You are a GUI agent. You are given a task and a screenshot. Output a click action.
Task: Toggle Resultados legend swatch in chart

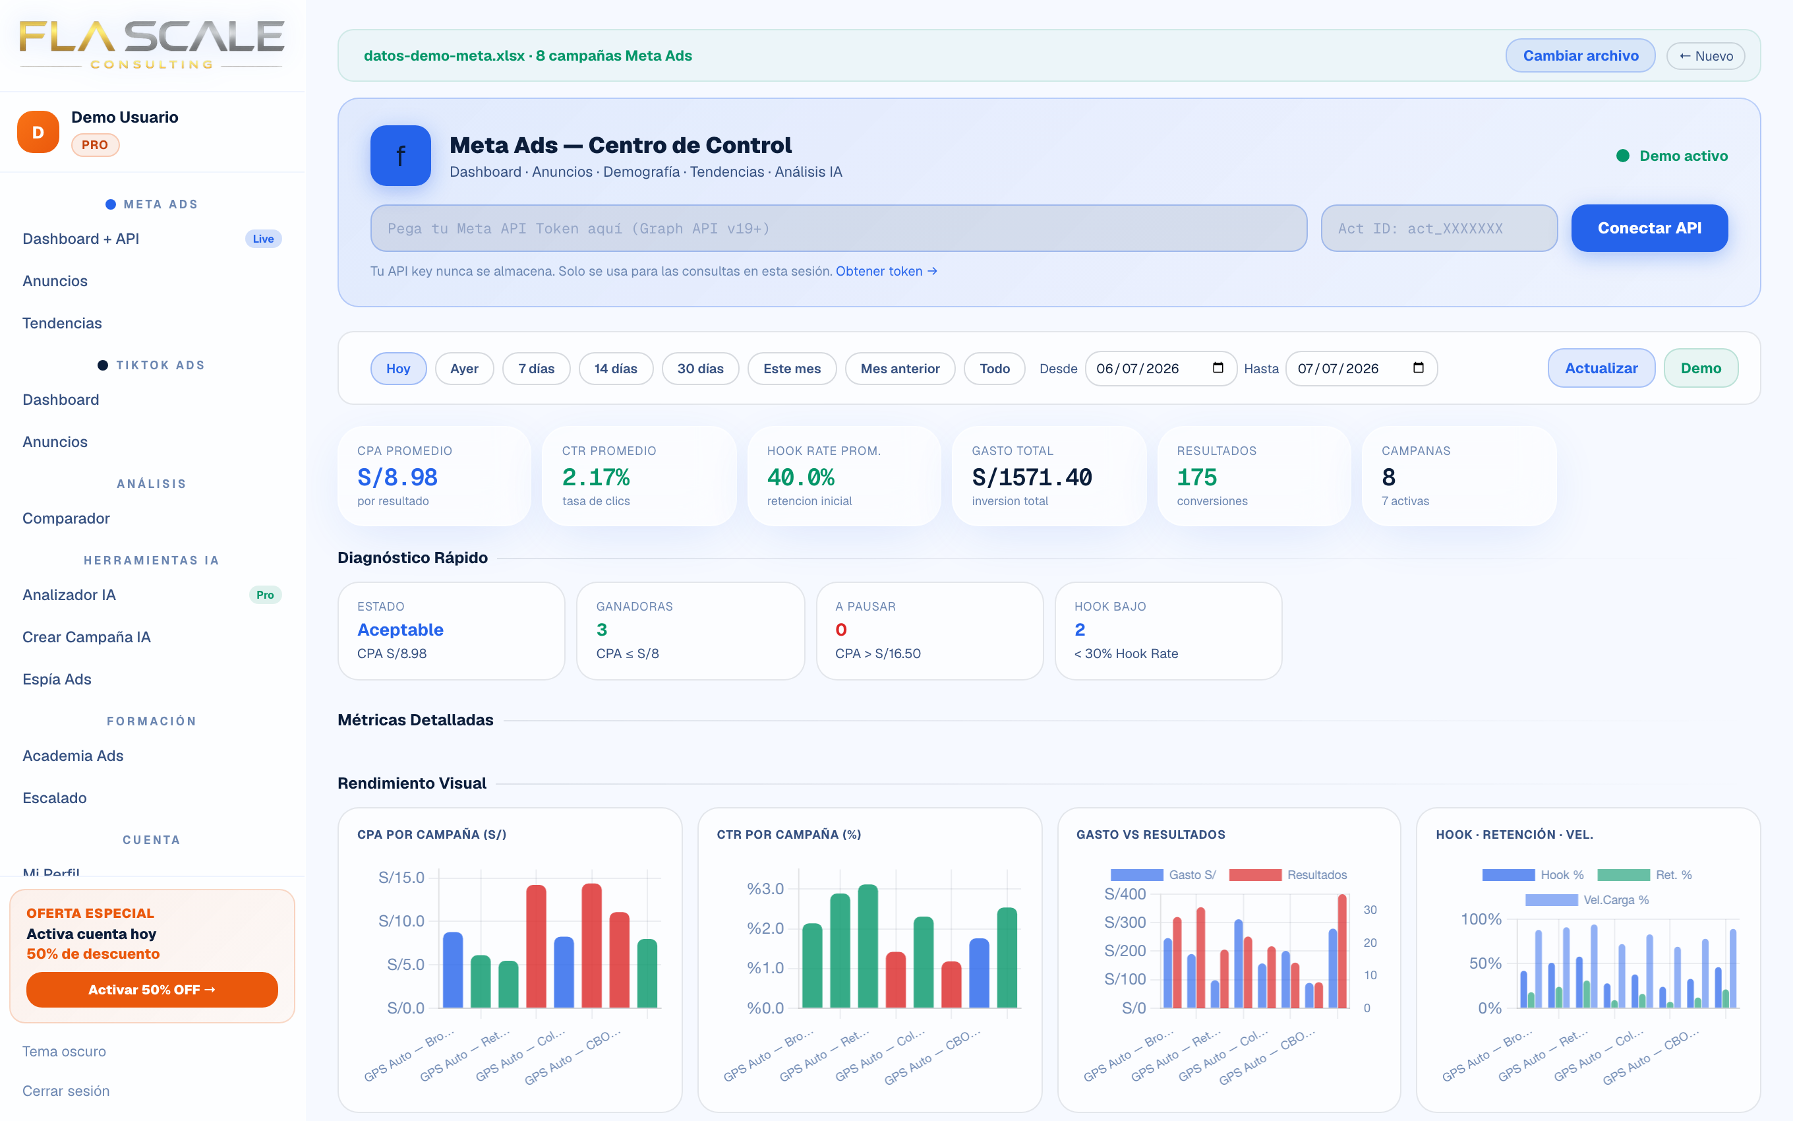[1255, 875]
